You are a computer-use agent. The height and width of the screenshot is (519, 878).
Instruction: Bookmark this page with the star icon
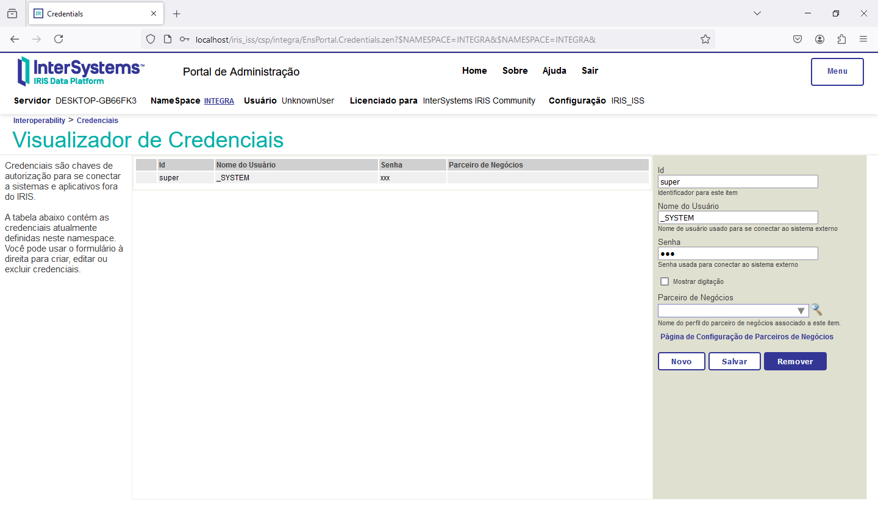point(705,39)
